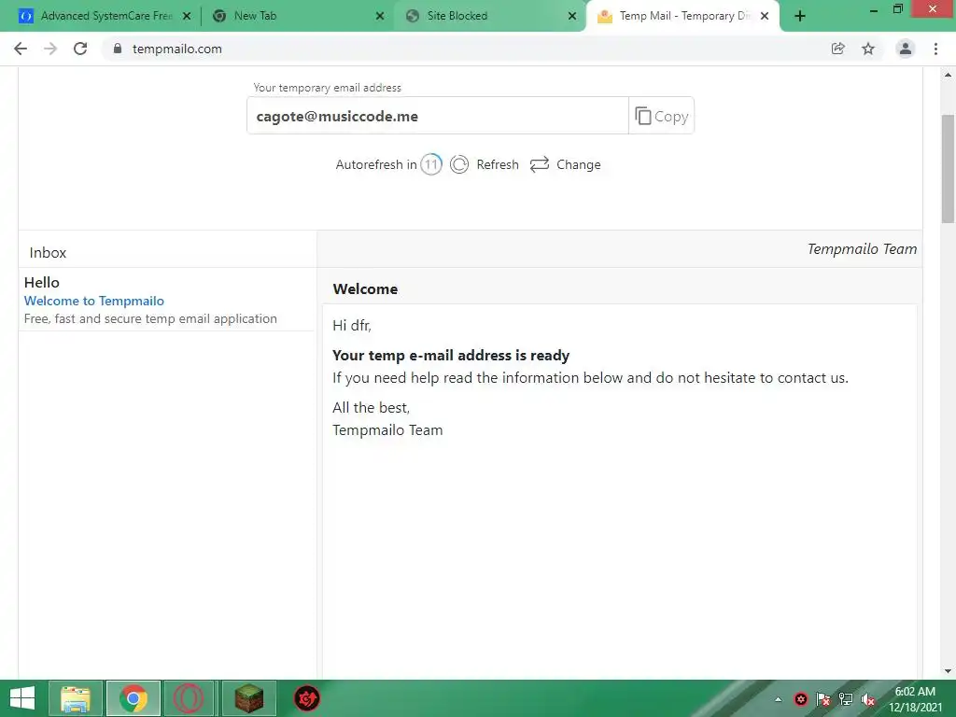Go back to previous page
956x717 pixels.
(x=21, y=49)
